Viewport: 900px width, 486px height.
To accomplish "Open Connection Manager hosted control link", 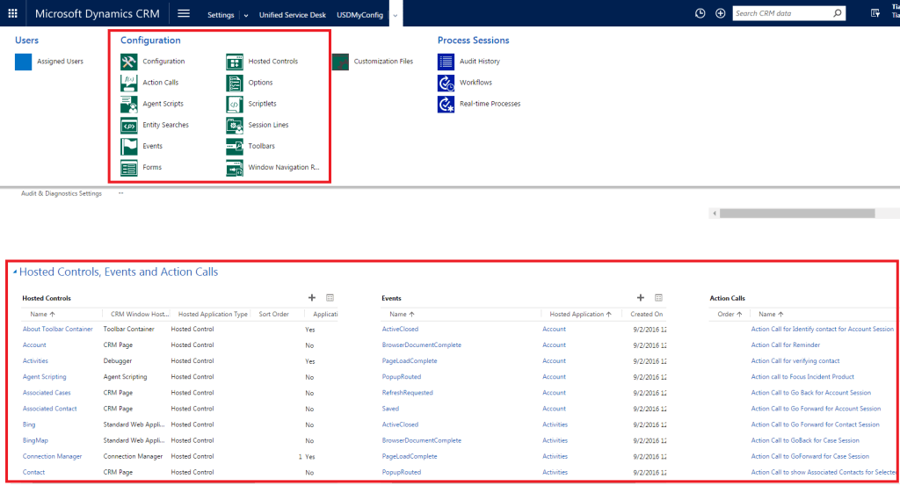I will coord(52,457).
